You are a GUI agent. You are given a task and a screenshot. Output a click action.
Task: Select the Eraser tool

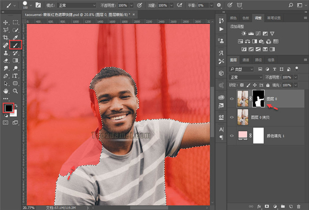pyautogui.click(x=6, y=60)
